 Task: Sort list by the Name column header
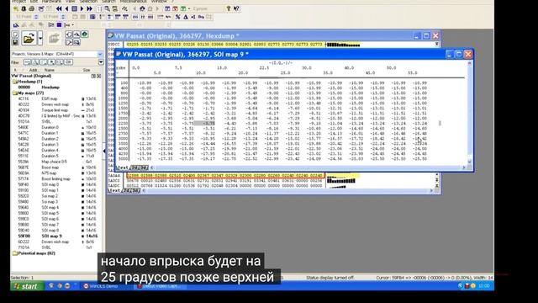(x=50, y=70)
